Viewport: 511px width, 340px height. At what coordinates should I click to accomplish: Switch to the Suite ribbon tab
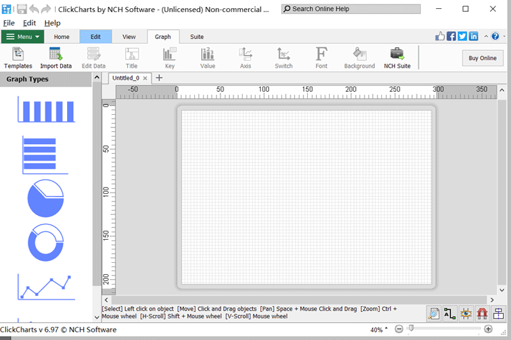click(x=197, y=37)
